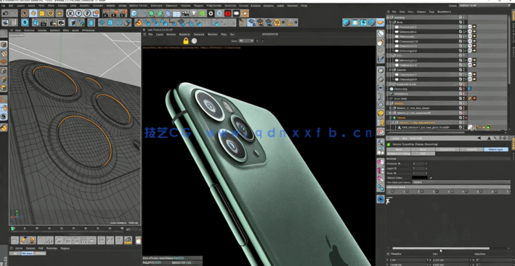Click the green playhead marker on the timeline
This screenshot has width=515, height=266.
[13, 228]
